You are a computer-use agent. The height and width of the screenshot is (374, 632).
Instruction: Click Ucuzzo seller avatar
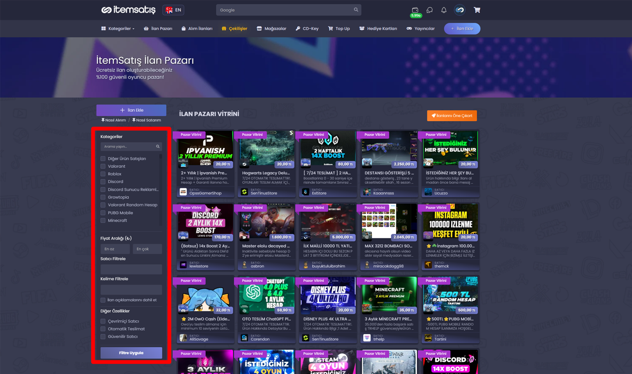click(x=428, y=192)
